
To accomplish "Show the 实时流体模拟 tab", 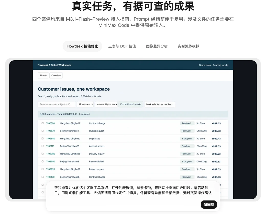I will pos(189,46).
